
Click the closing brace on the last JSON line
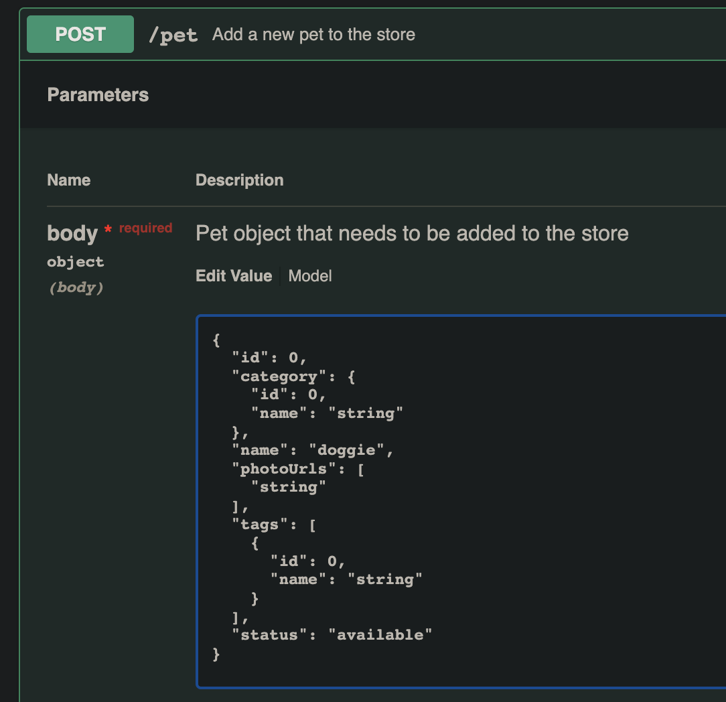tap(216, 654)
